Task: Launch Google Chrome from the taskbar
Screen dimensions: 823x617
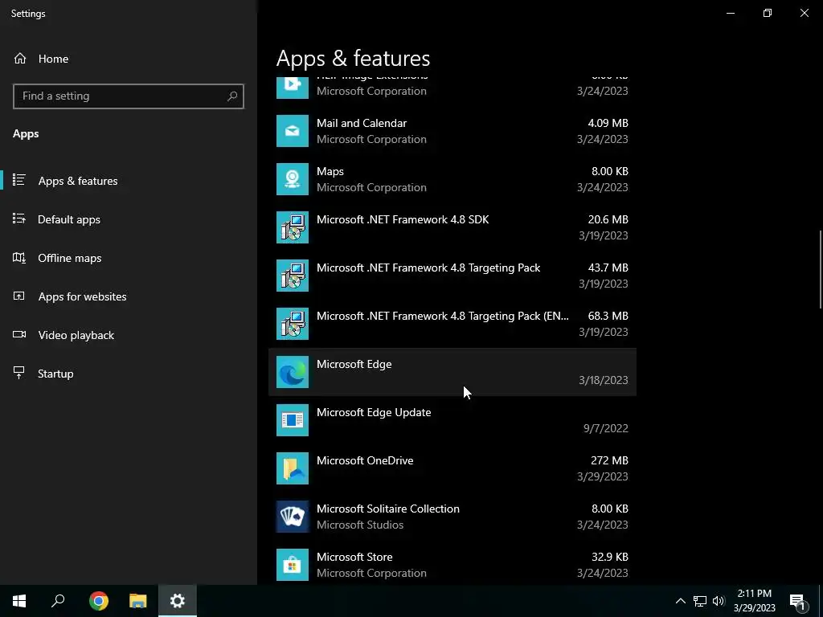Action: click(99, 601)
